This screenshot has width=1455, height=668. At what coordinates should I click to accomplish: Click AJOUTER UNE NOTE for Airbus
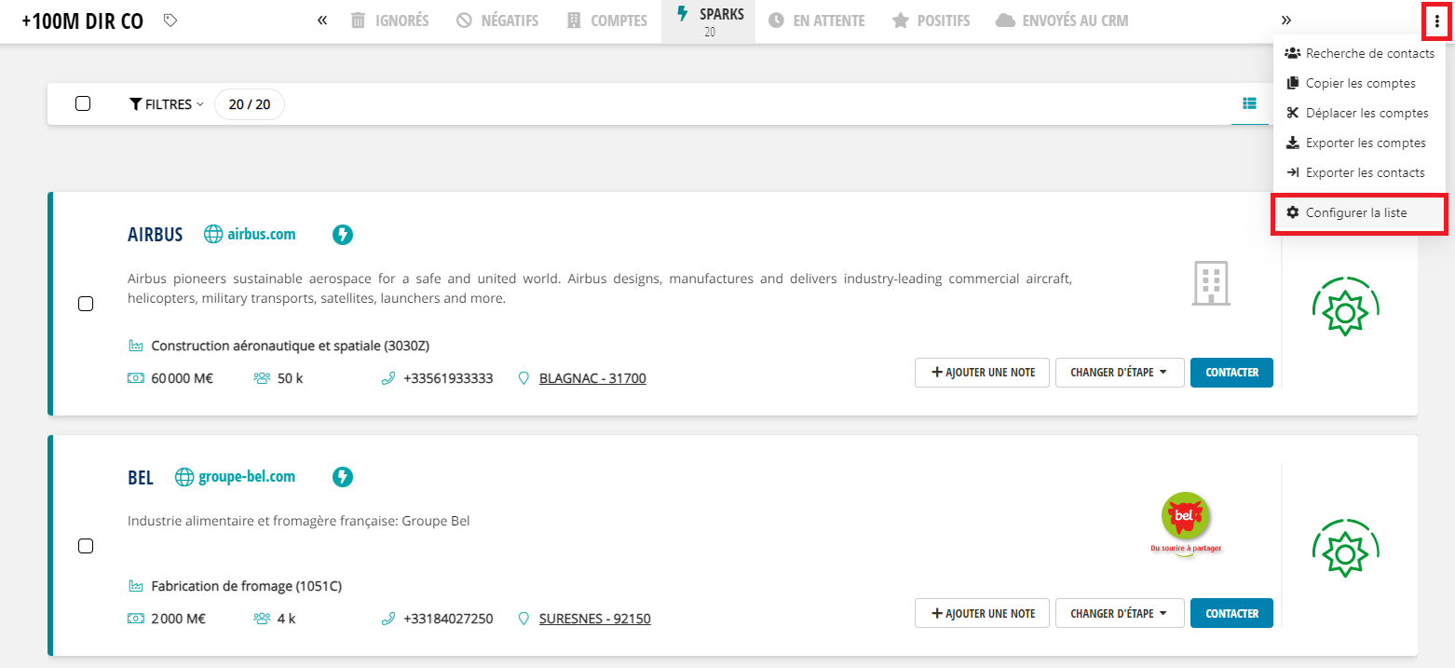[x=983, y=373]
